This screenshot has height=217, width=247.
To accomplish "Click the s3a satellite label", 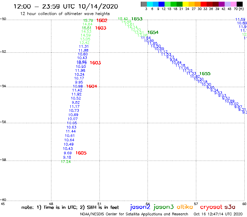I will (230, 207).
